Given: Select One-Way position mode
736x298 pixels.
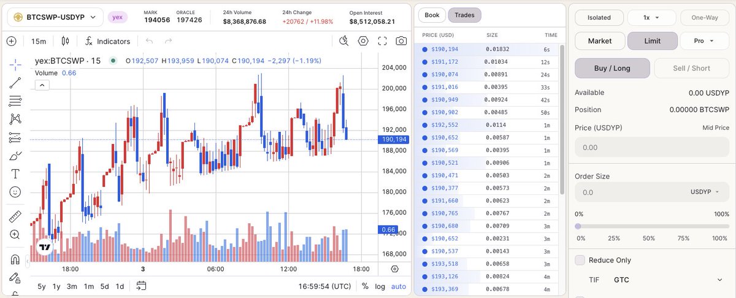Looking at the screenshot, I should [705, 18].
